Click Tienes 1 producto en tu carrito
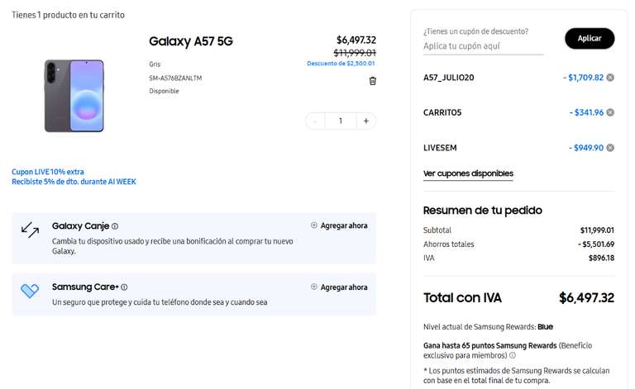 tap(68, 15)
